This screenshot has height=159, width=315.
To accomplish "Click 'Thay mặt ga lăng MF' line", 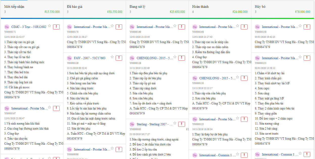I will click(269, 98).
